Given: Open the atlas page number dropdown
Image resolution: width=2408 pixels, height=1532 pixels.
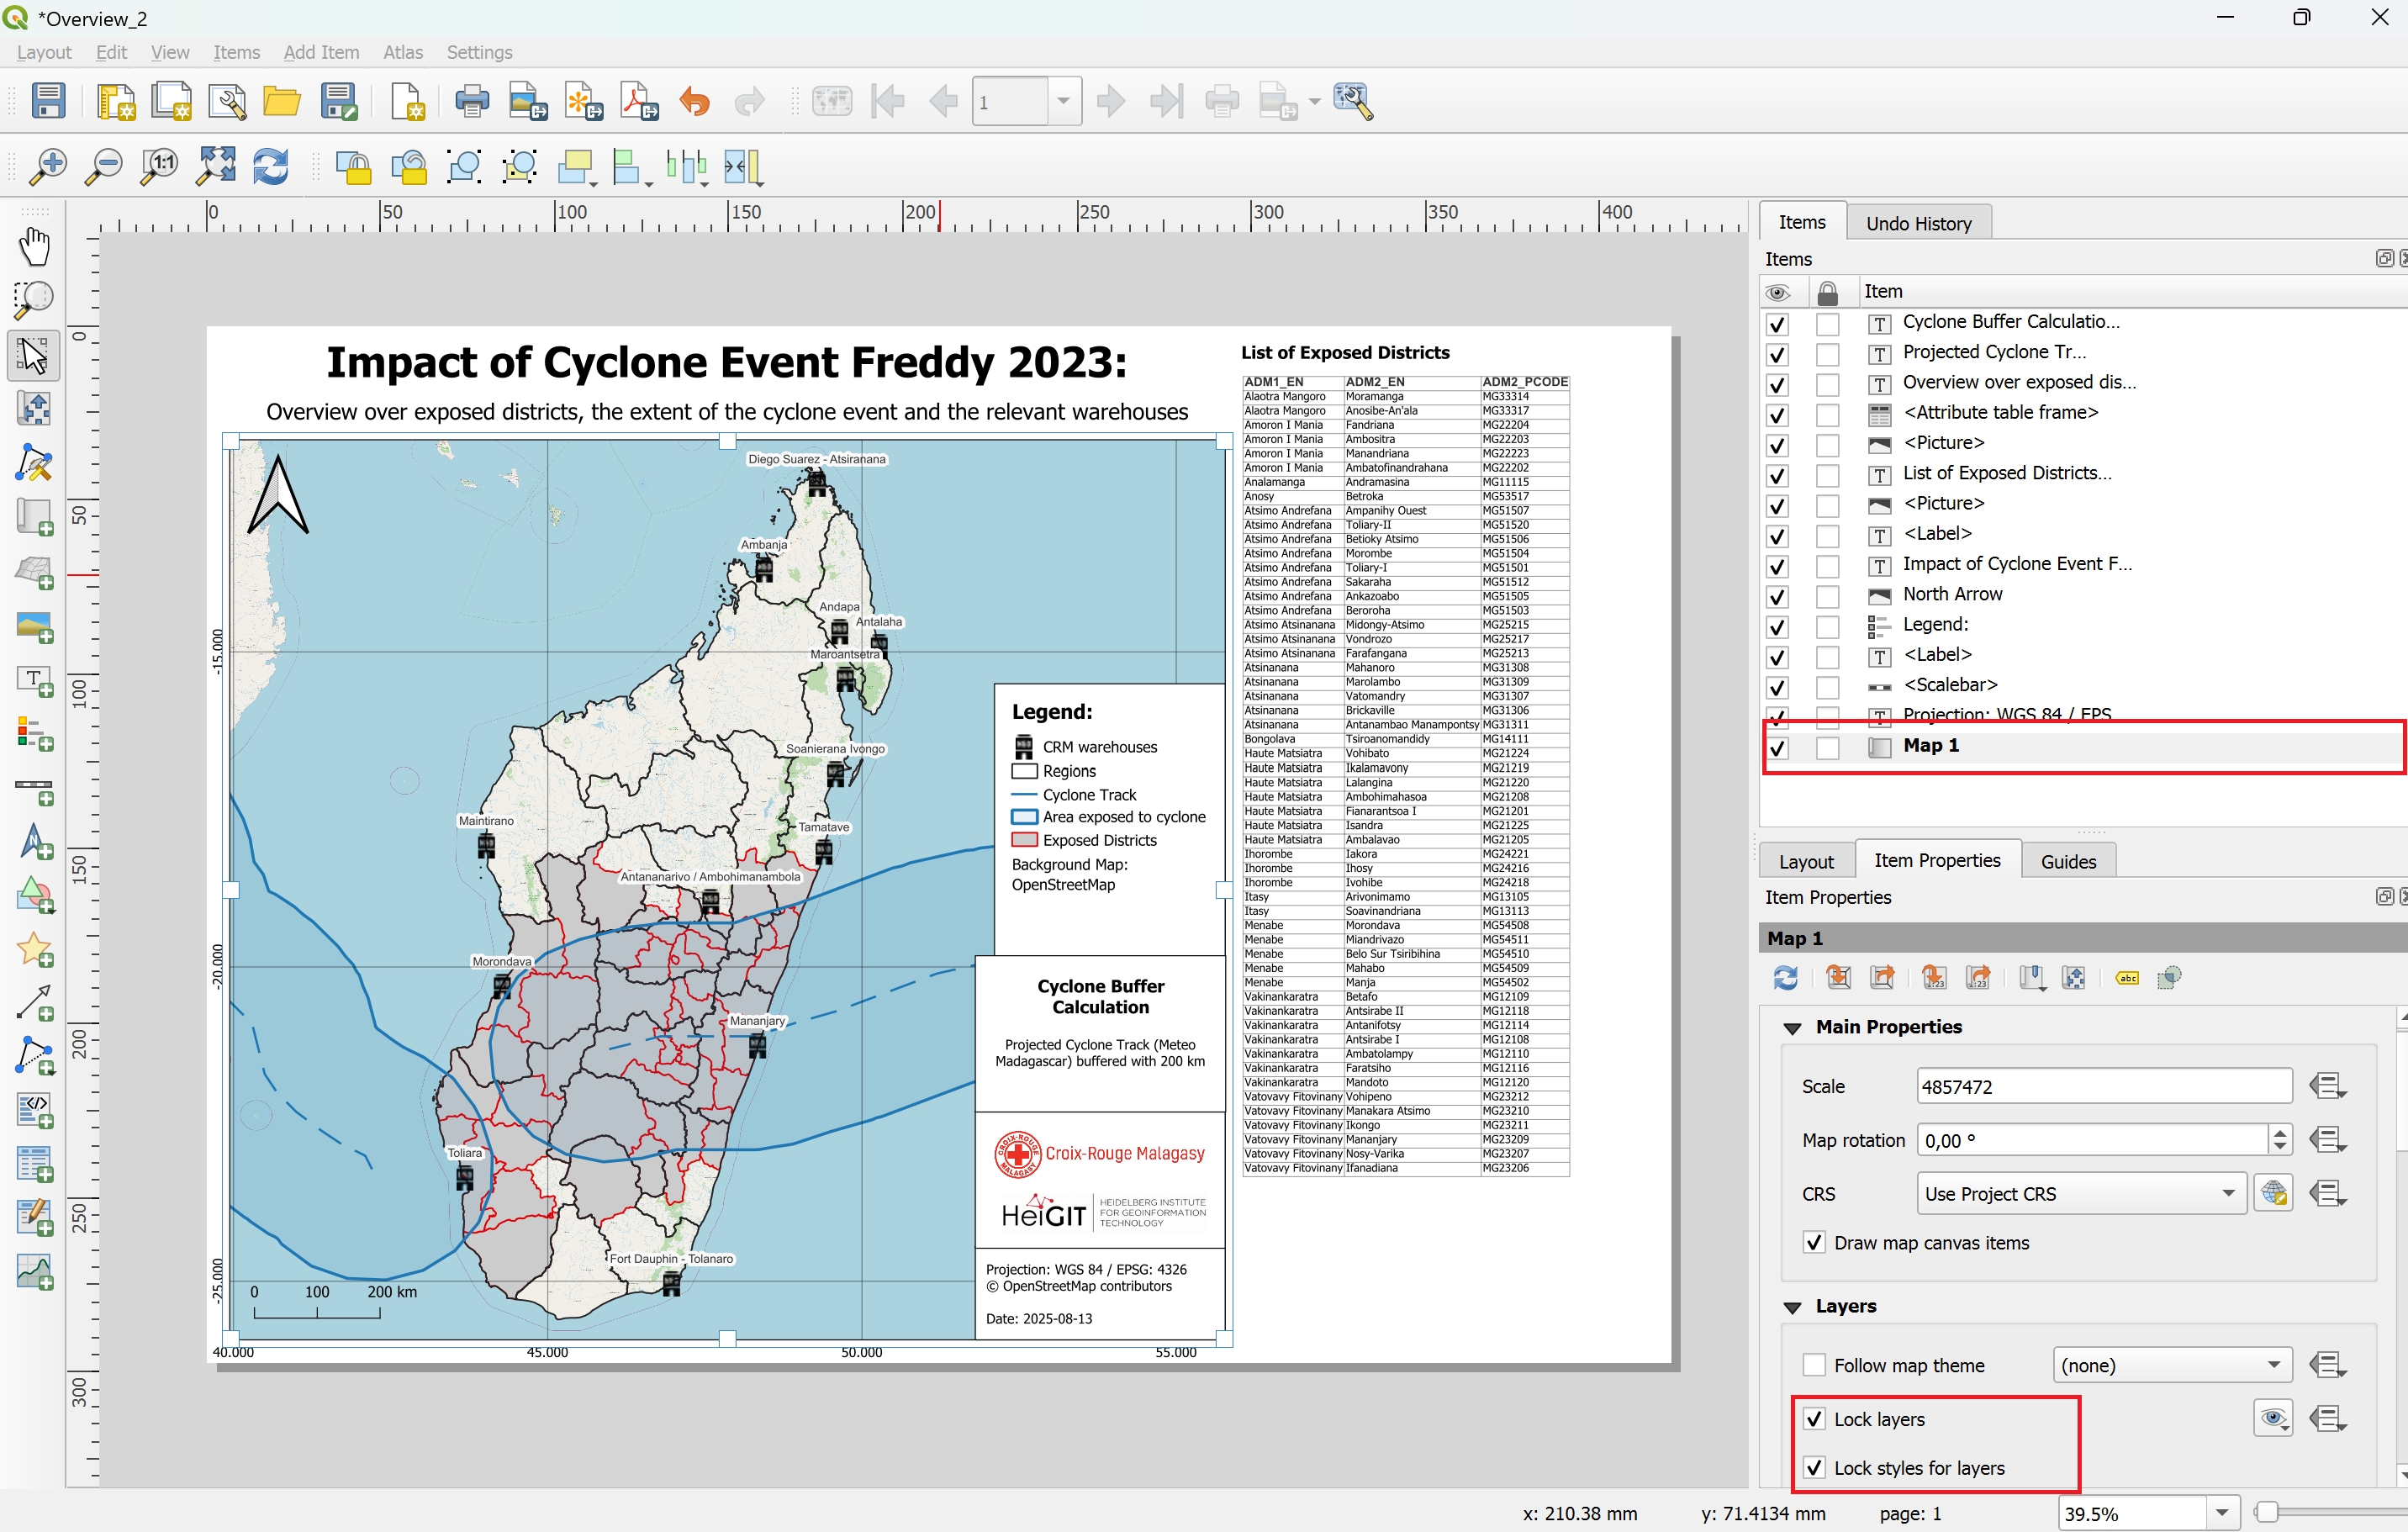Looking at the screenshot, I should point(1064,101).
